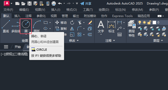Toggle layer 0 lock padlock icon
The height and width of the screenshot is (90, 168).
pyautogui.click(x=149, y=22)
